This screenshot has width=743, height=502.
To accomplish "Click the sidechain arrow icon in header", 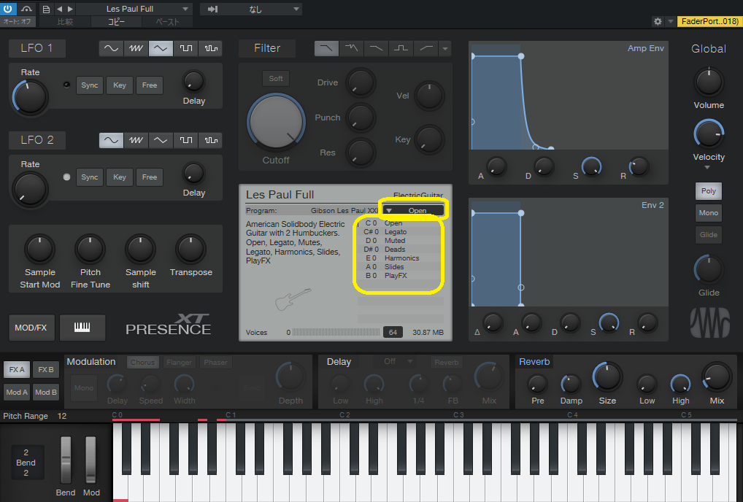I will (213, 9).
